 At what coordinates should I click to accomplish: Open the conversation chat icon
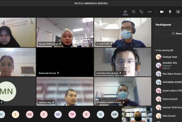coord(133,12)
